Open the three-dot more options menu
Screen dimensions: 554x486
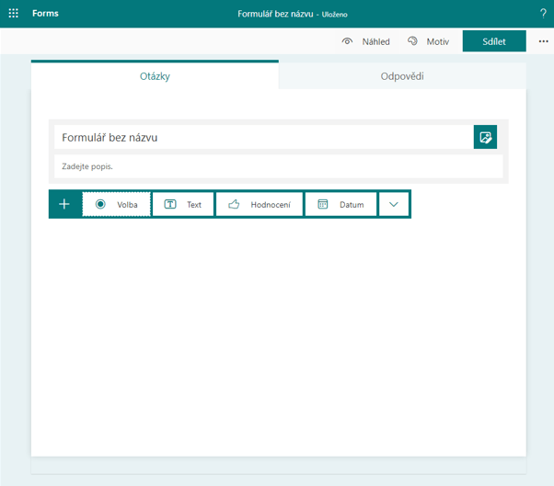(x=542, y=41)
